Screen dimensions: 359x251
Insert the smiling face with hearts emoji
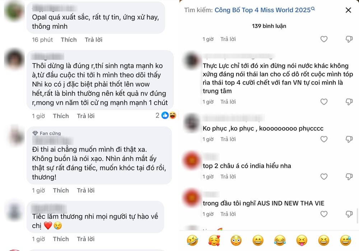click(x=214, y=241)
